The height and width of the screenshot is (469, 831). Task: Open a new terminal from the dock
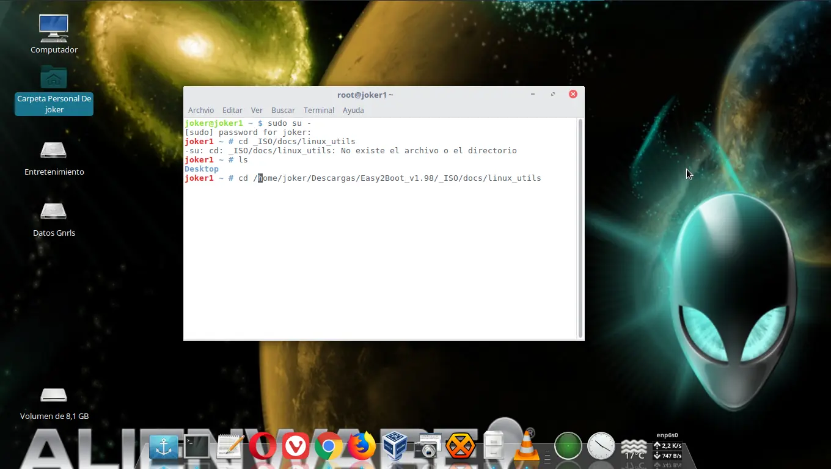[x=196, y=446]
